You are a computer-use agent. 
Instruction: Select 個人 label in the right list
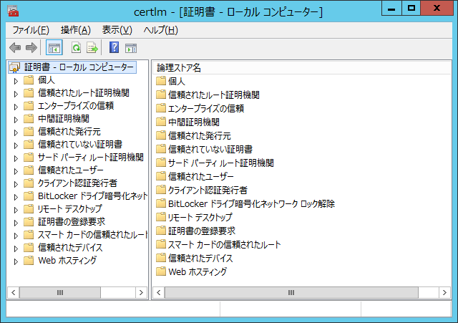[177, 81]
